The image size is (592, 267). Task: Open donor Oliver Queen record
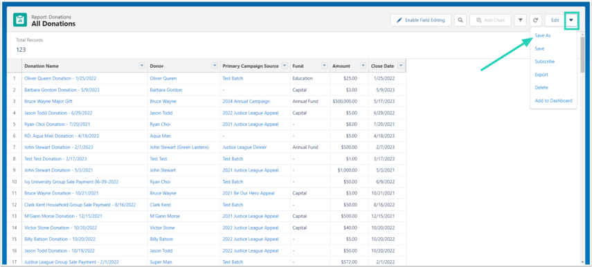point(163,78)
